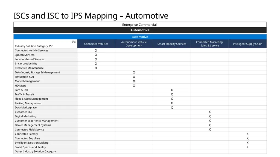Click the X in the Digital Marketing row
280x157 pixels.
coord(210,116)
